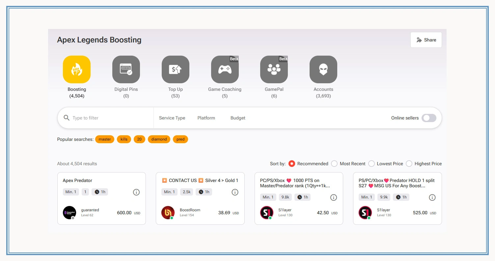The width and height of the screenshot is (495, 261).
Task: Open the Top Up category icon
Action: 175,69
